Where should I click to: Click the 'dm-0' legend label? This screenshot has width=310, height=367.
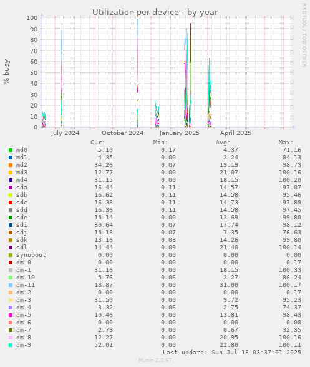(24, 263)
